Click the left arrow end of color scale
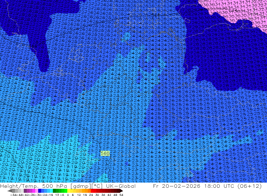 click(10, 191)
